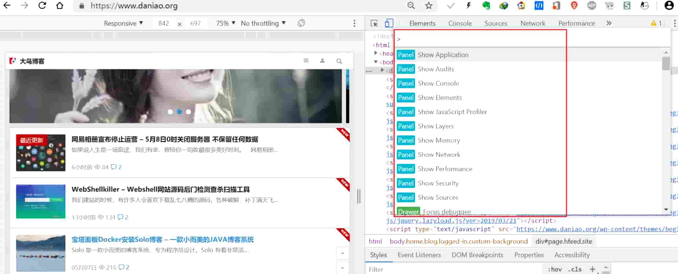Go to browser home page icon
This screenshot has height=274, width=678.
(60, 5)
